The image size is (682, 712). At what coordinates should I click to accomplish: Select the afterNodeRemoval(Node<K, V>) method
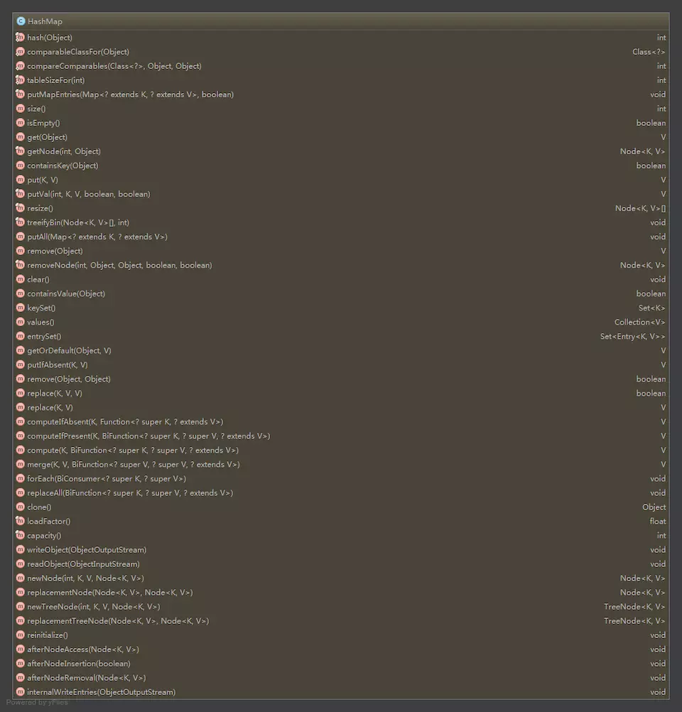tap(86, 678)
